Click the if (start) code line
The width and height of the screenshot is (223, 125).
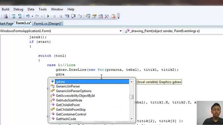click(x=40, y=42)
